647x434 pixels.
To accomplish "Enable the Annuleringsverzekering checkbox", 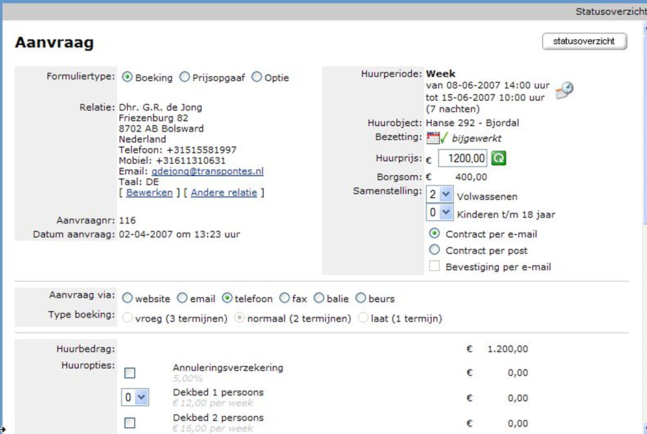I will (x=130, y=373).
